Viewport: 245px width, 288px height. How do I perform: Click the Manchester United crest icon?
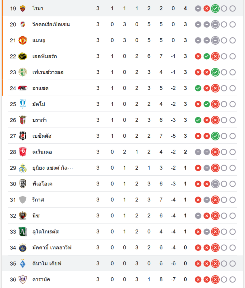23,40
